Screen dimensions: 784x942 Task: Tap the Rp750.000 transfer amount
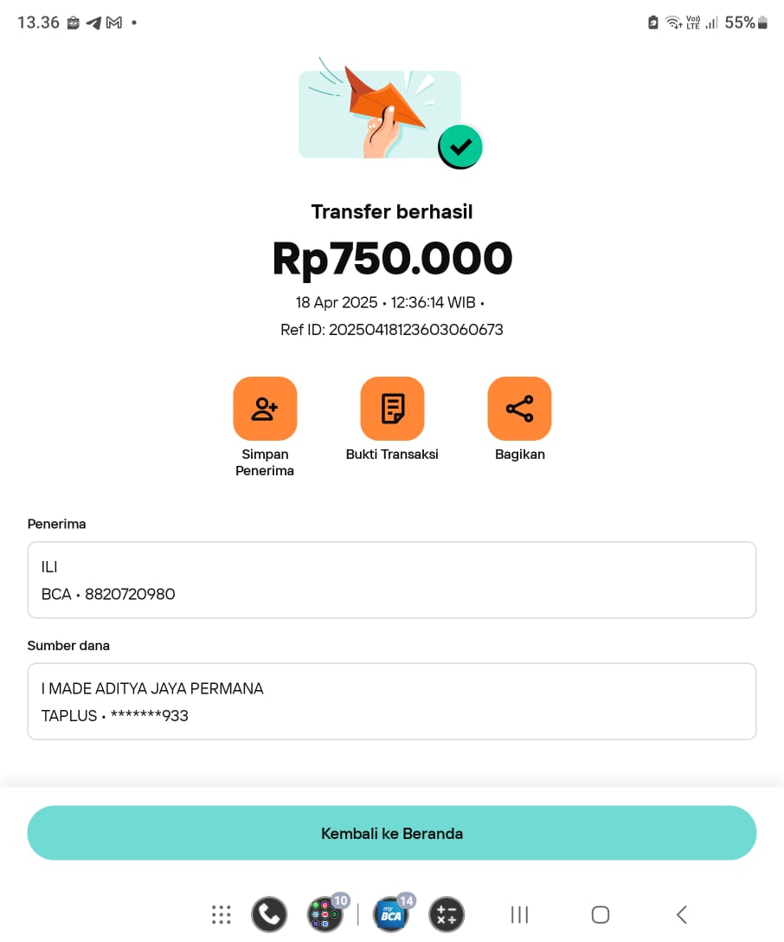[x=392, y=259]
